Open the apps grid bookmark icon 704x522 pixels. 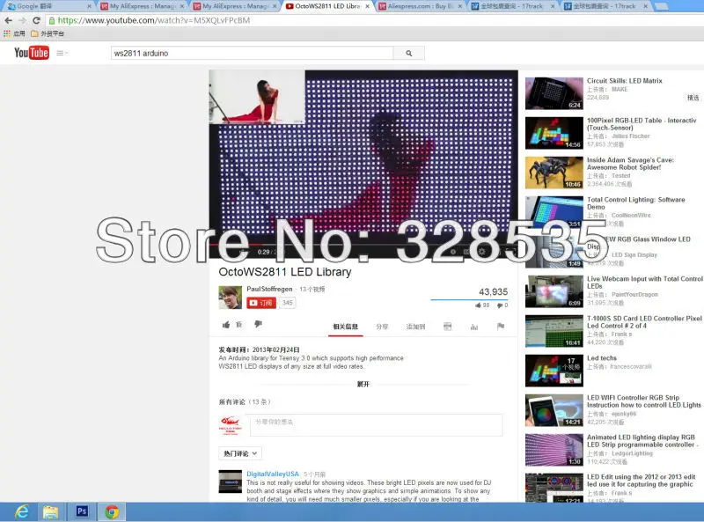[7, 33]
